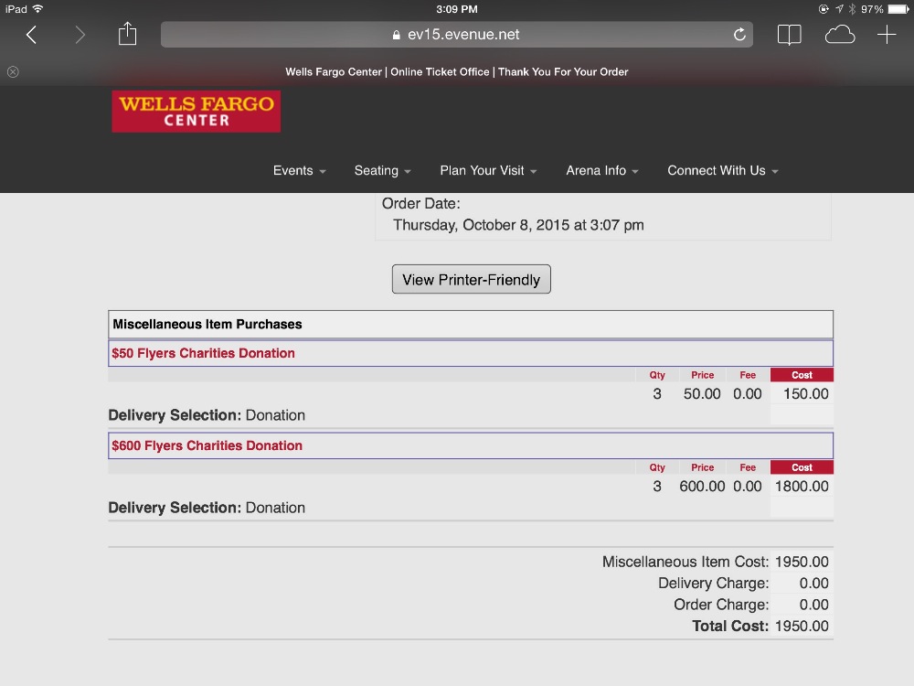Click the Wells Fargo Center logo

coord(196,111)
